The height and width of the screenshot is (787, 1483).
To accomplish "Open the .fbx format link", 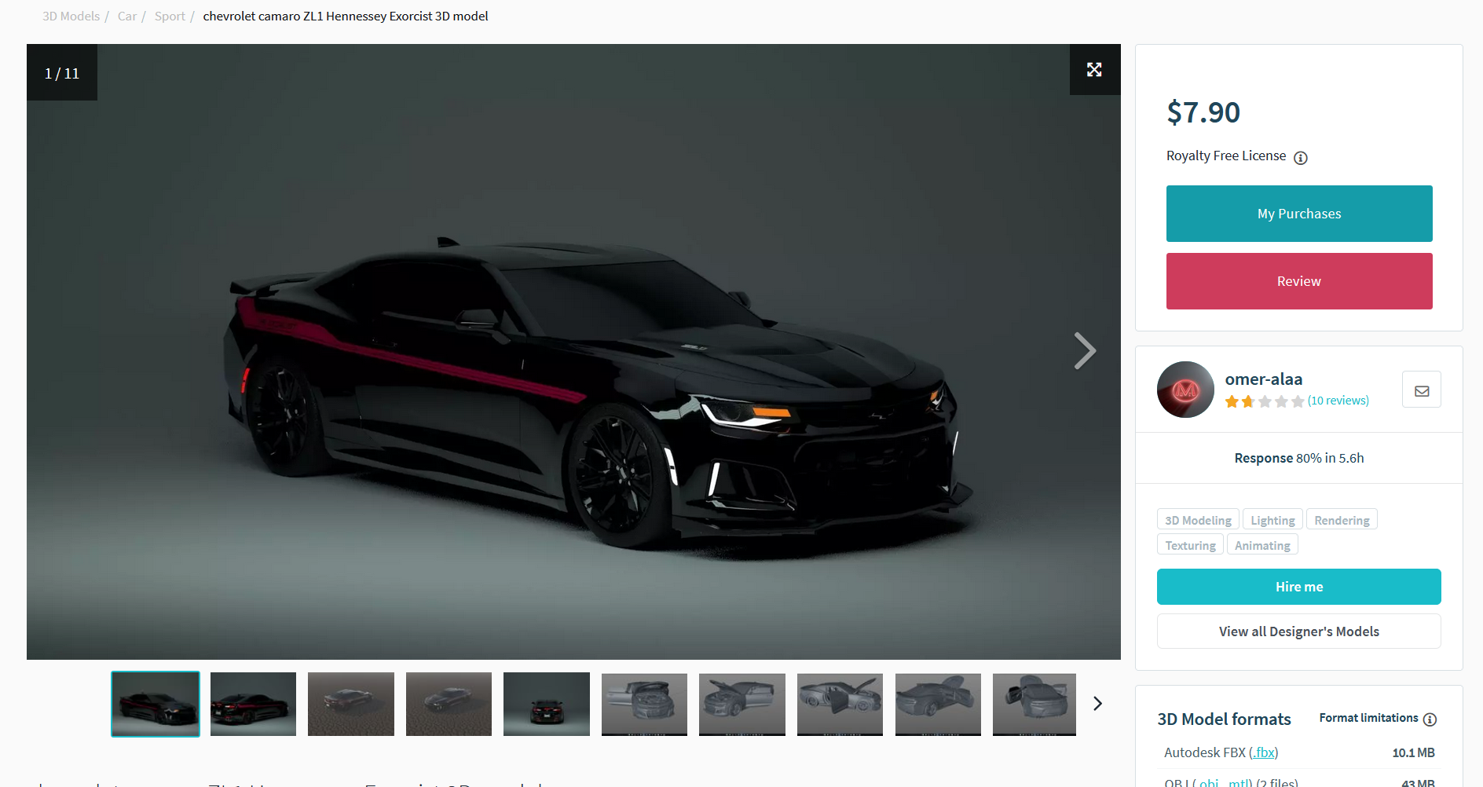I will [1263, 752].
